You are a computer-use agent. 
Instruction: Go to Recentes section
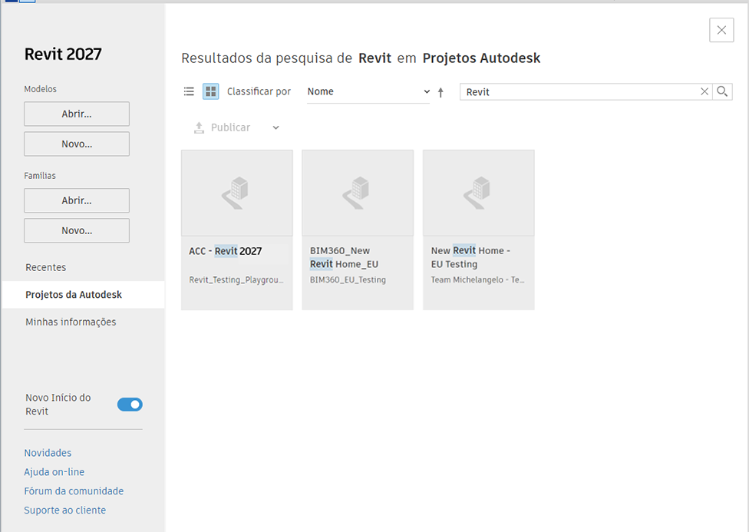point(46,267)
